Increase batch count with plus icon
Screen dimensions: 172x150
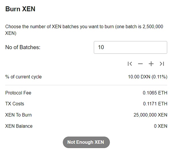(x=151, y=64)
